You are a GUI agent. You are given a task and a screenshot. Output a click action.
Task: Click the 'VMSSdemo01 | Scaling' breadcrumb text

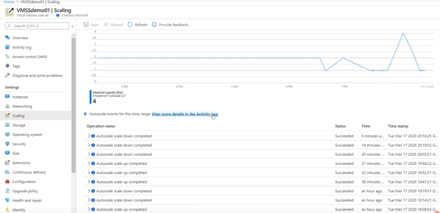[x=40, y=2]
